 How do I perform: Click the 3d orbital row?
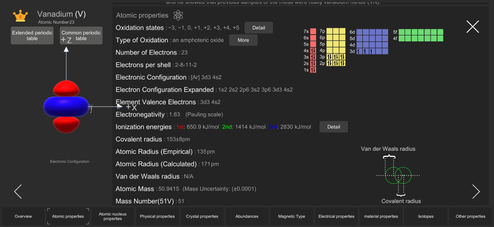(x=372, y=51)
